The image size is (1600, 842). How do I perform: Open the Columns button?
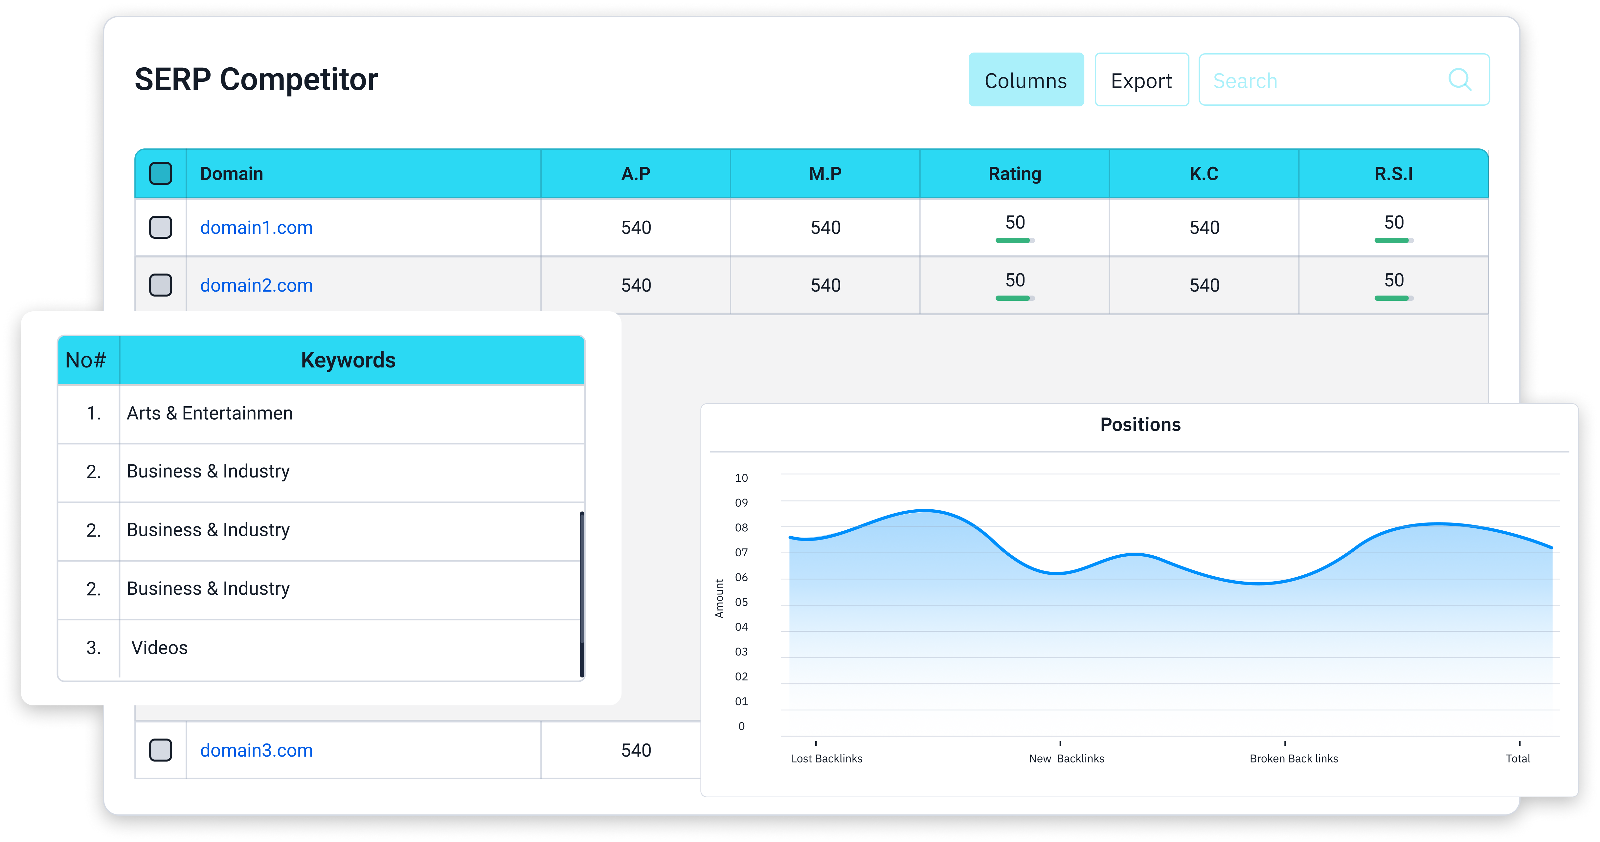pos(1025,80)
